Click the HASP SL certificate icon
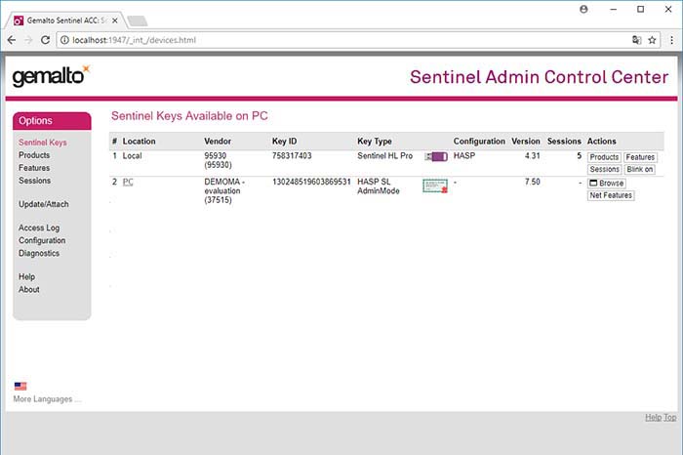This screenshot has height=455, width=683. click(435, 186)
